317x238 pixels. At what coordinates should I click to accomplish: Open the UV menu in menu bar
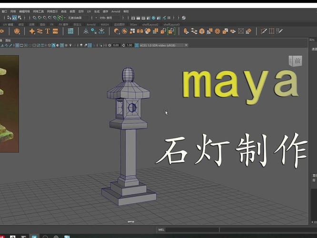89,11
